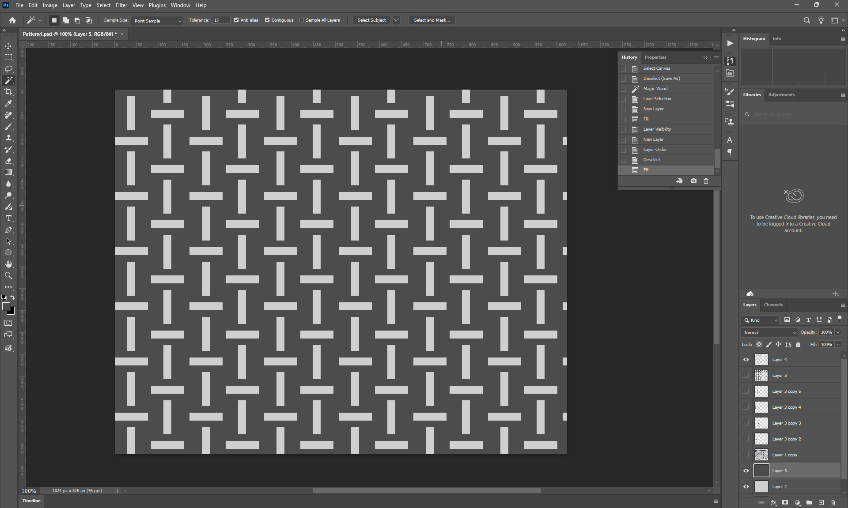Image resolution: width=848 pixels, height=508 pixels.
Task: Expand the layer Opacity dropdown arrow
Action: (x=838, y=332)
